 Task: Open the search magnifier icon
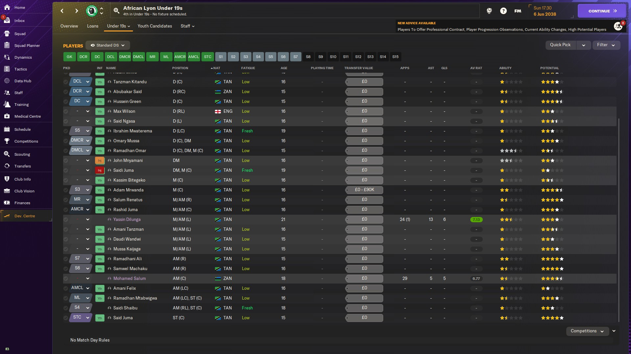point(116,11)
